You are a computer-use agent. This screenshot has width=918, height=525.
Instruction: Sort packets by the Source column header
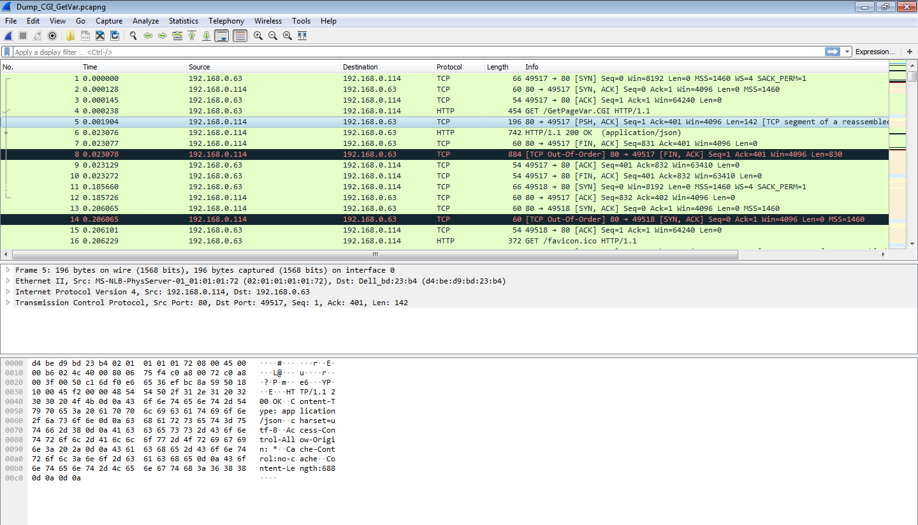[264, 67]
